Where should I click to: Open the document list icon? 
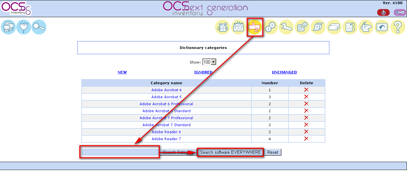tap(350, 27)
